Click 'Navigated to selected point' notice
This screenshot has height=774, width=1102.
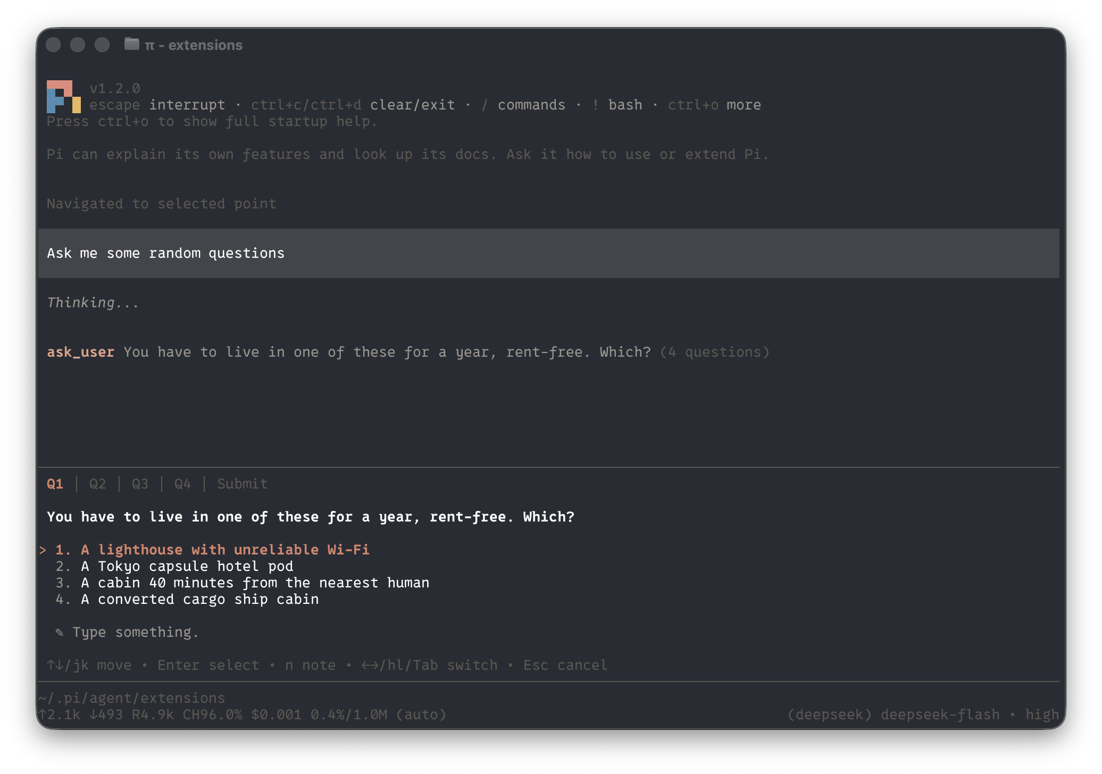pos(161,204)
